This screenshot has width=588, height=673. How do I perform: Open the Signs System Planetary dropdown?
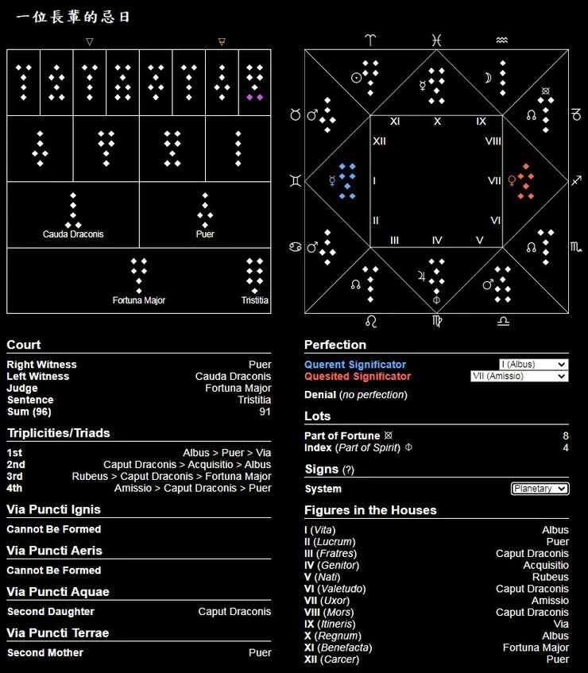pos(540,489)
